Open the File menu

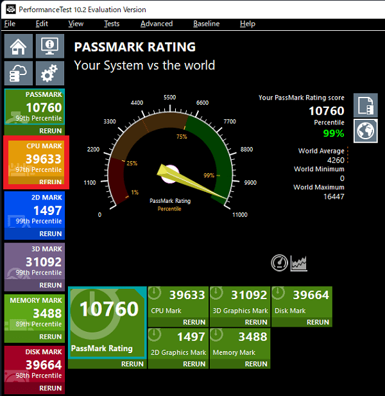10,24
